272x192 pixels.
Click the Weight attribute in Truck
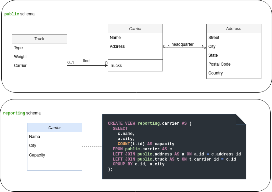coord(21,57)
